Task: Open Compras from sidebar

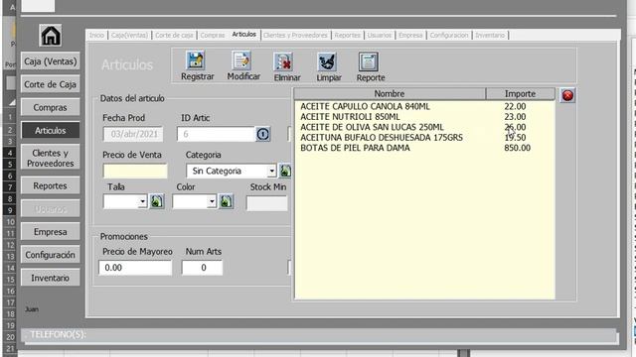Action: pyautogui.click(x=51, y=108)
